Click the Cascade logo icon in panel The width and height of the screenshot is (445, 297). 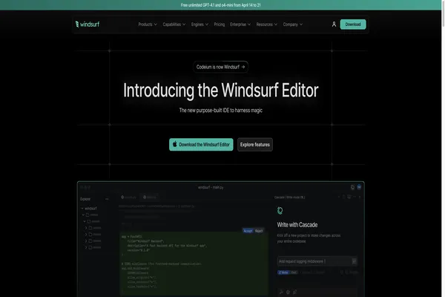coord(280,211)
